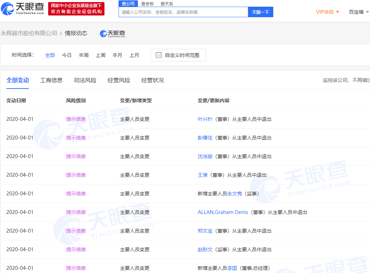Open ALLAN,Graham Denis person link
Viewport: 370px width, 273px height.
click(x=223, y=212)
